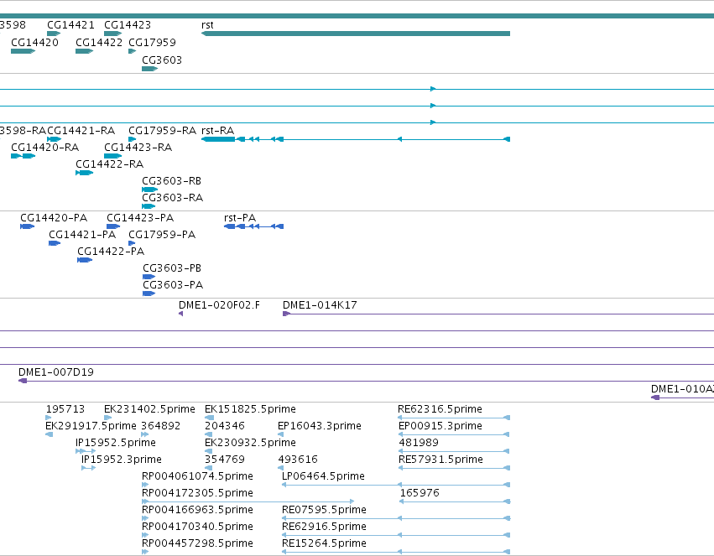Click the IP15952.3prime EST label
Screen dimensions: 714x556
(121, 460)
